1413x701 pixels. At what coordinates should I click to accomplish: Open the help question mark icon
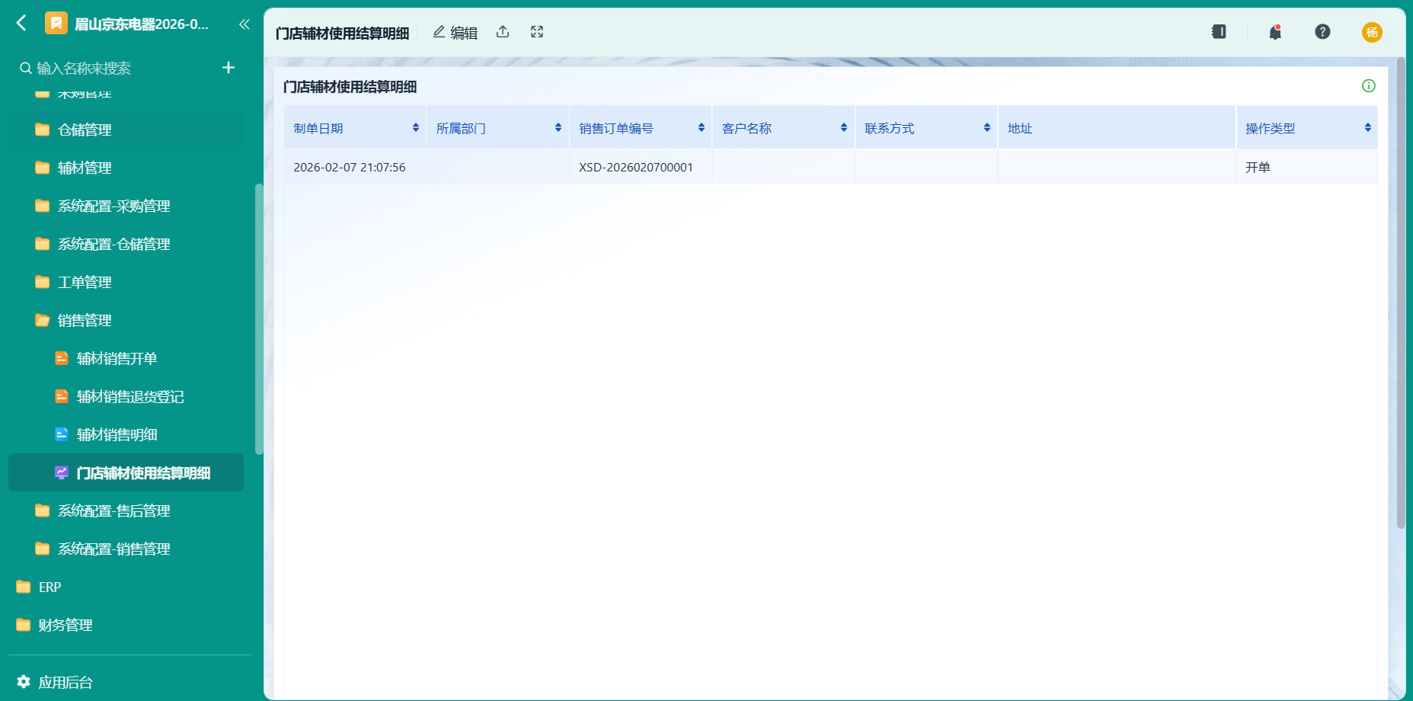point(1322,32)
